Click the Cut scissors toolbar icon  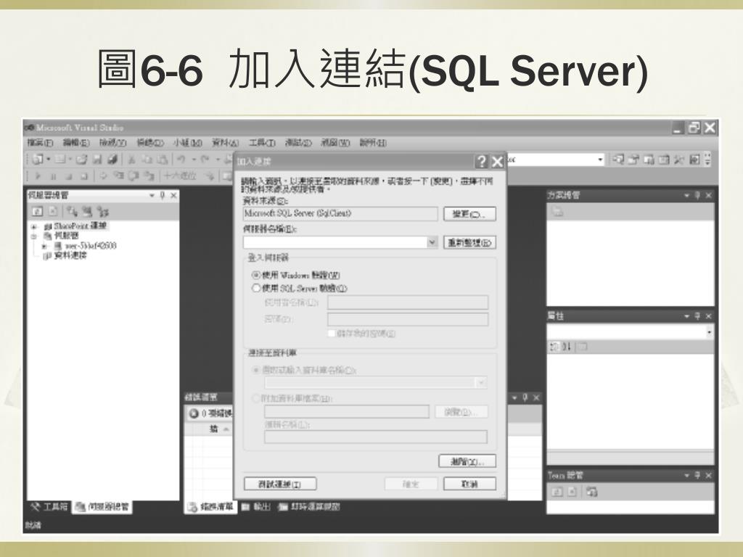[x=132, y=160]
